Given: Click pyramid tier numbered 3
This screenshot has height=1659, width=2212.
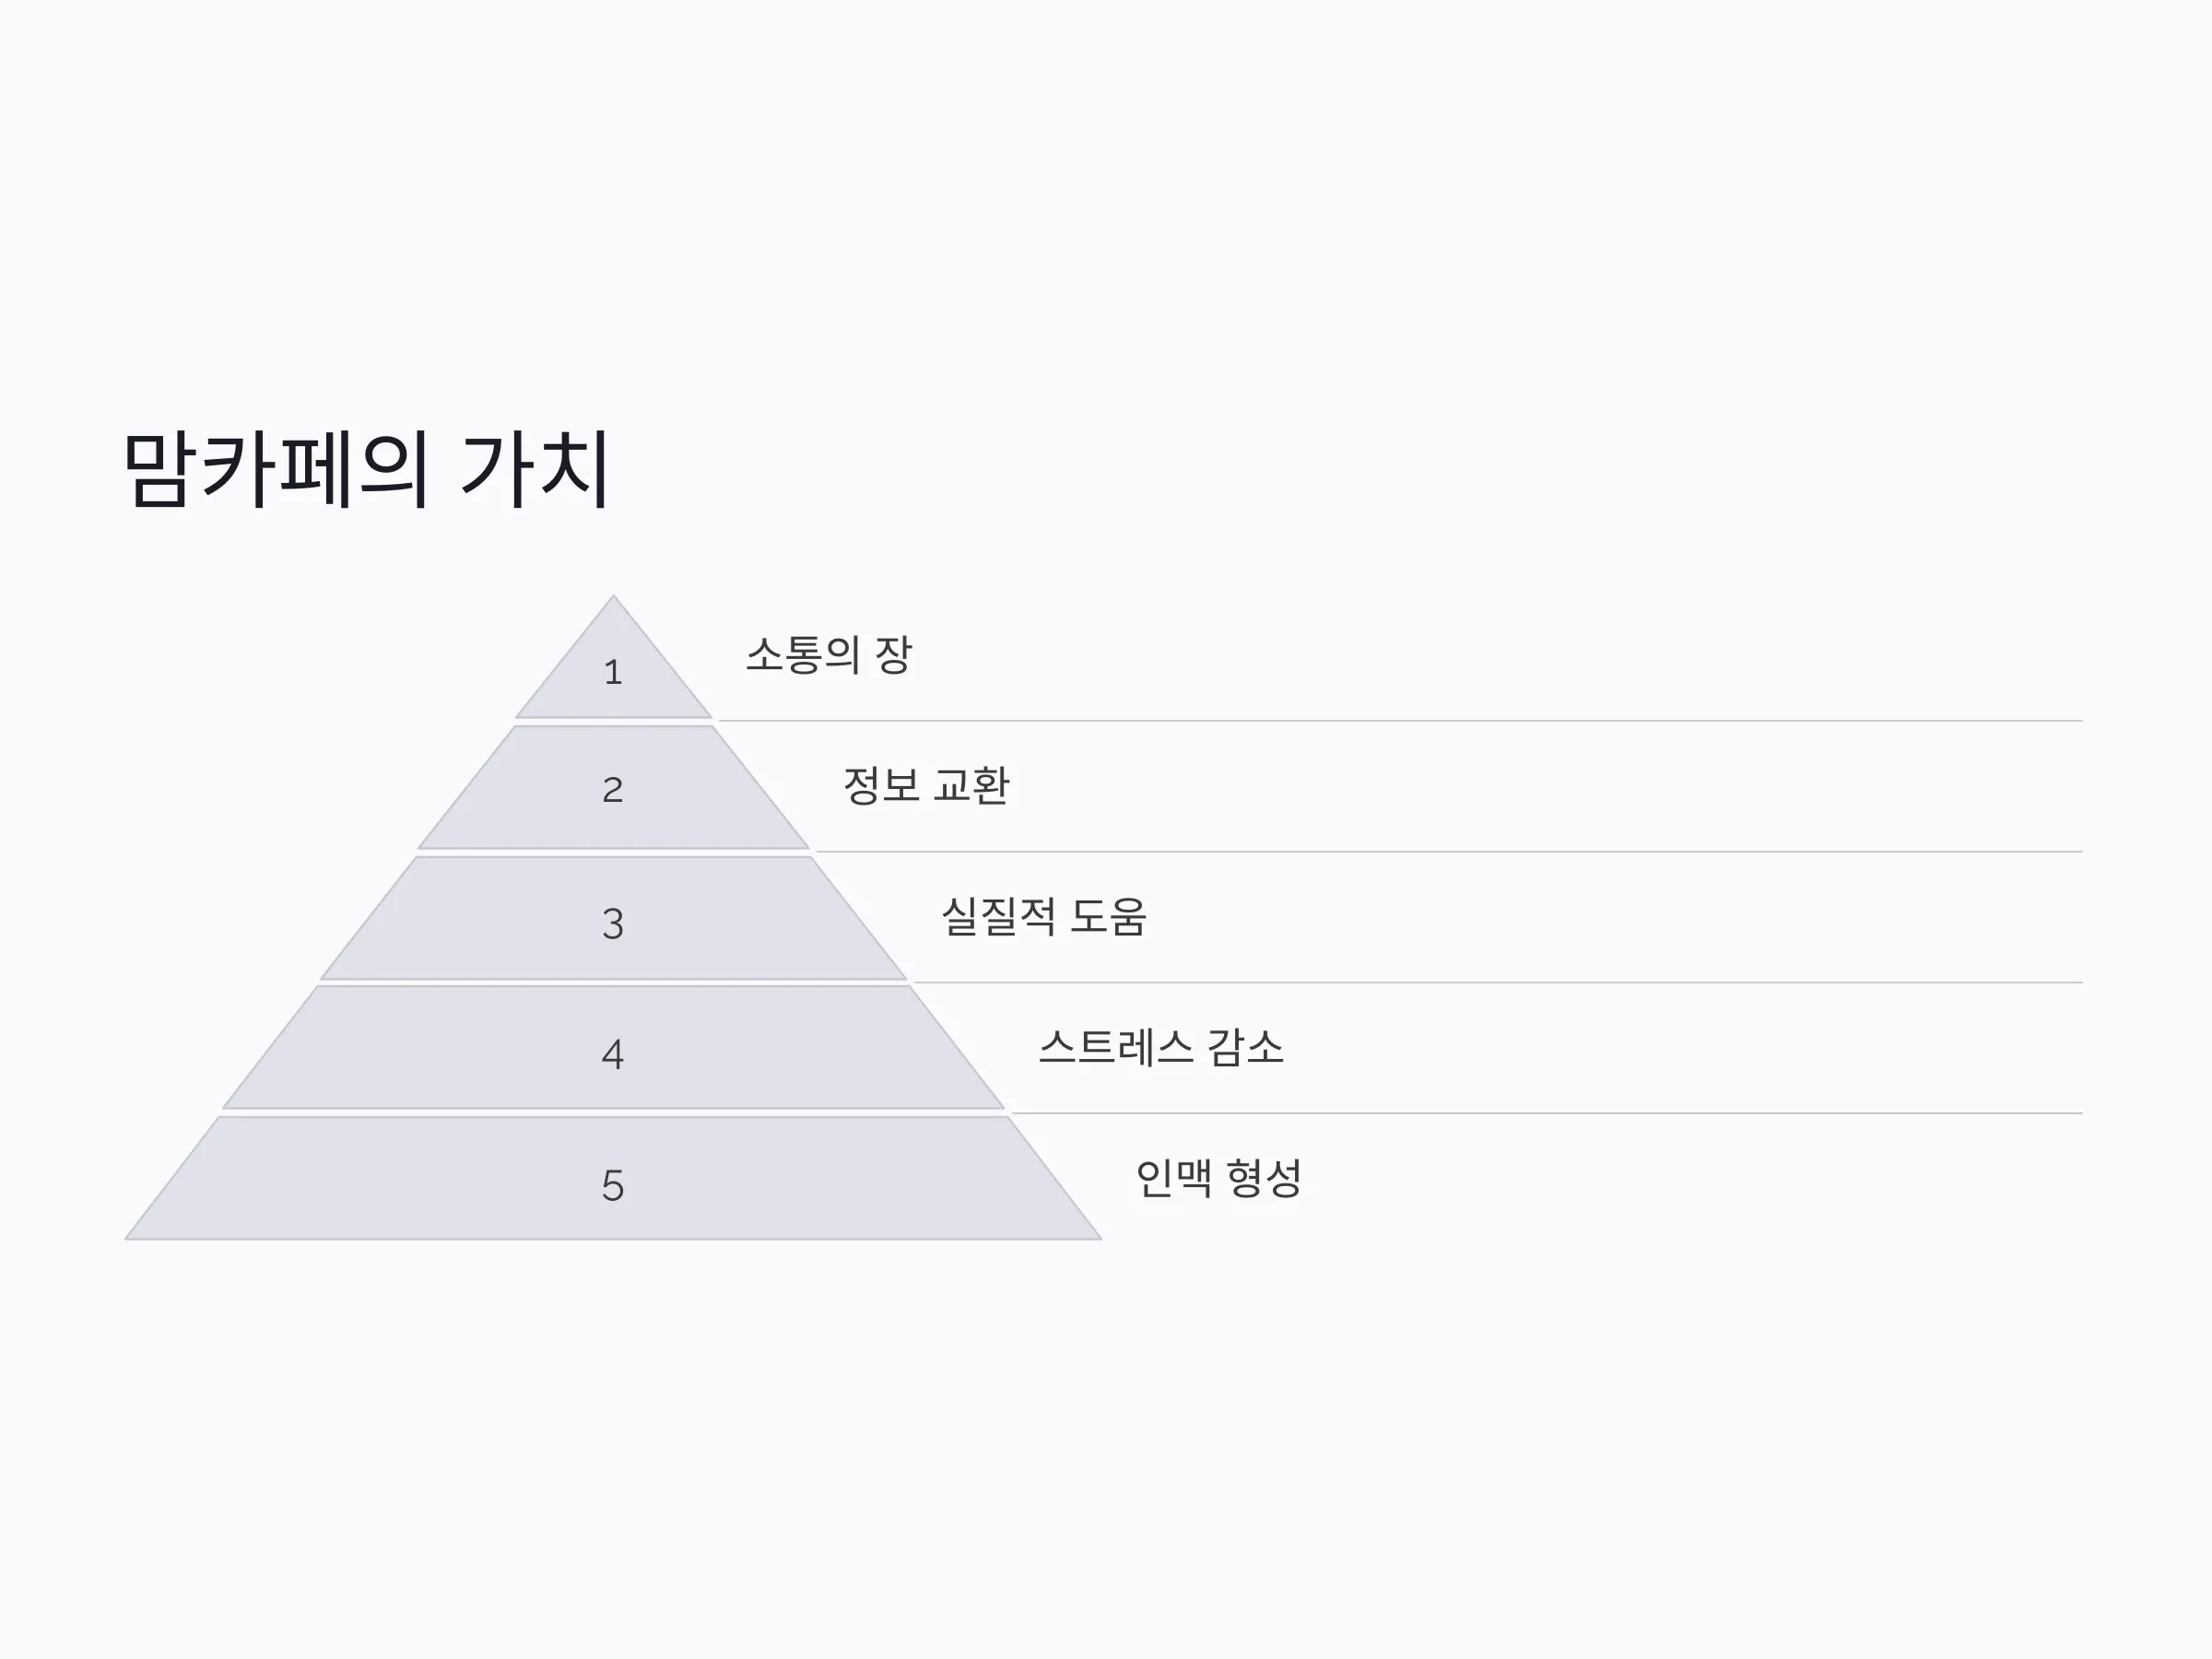Looking at the screenshot, I should point(613,918).
